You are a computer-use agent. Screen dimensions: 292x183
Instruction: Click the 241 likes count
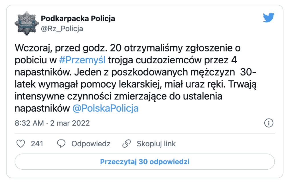tap(37, 144)
